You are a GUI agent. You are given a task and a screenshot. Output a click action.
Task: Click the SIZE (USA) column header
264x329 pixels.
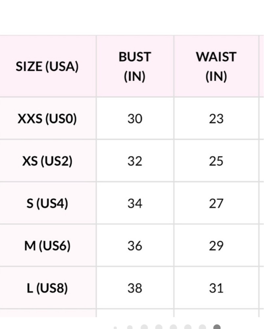[x=47, y=66]
